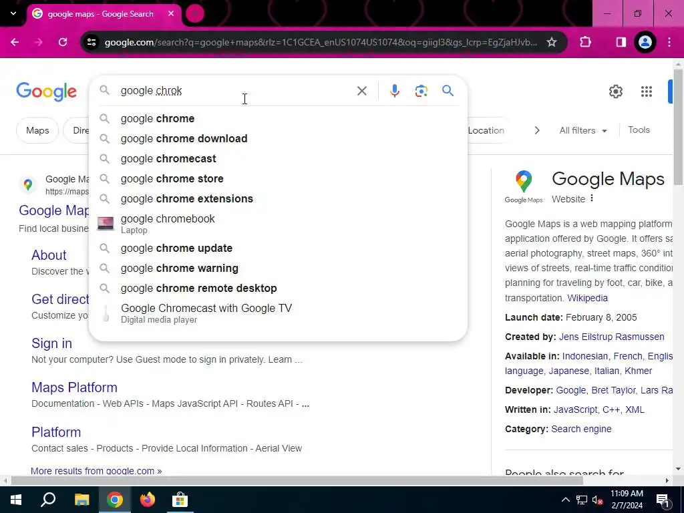Open the Google apps grid
The image size is (684, 513).
[647, 92]
